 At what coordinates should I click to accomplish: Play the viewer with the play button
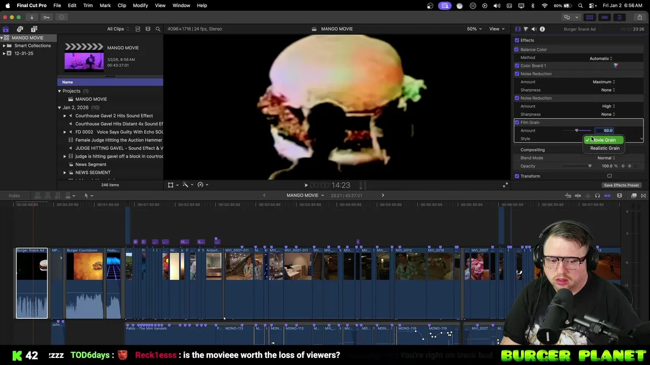click(306, 185)
